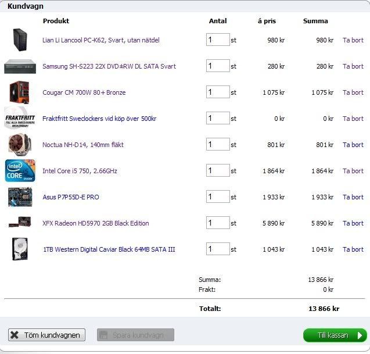This screenshot has width=370, height=354.
Task: Open Intel Core i5 750 product link
Action: [x=80, y=171]
